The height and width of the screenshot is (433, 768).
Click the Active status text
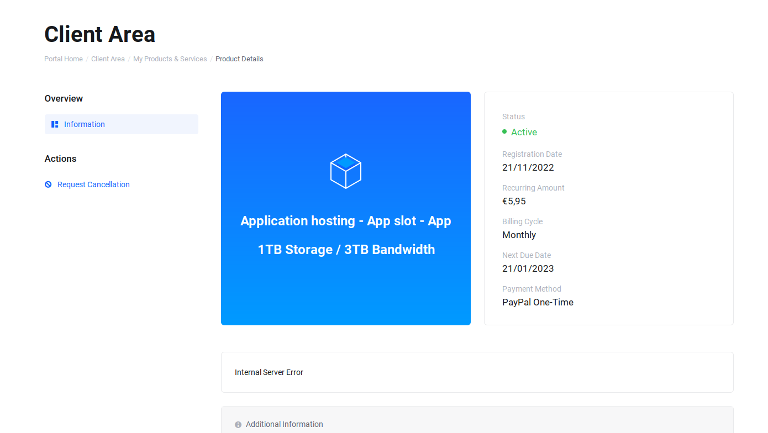524,132
